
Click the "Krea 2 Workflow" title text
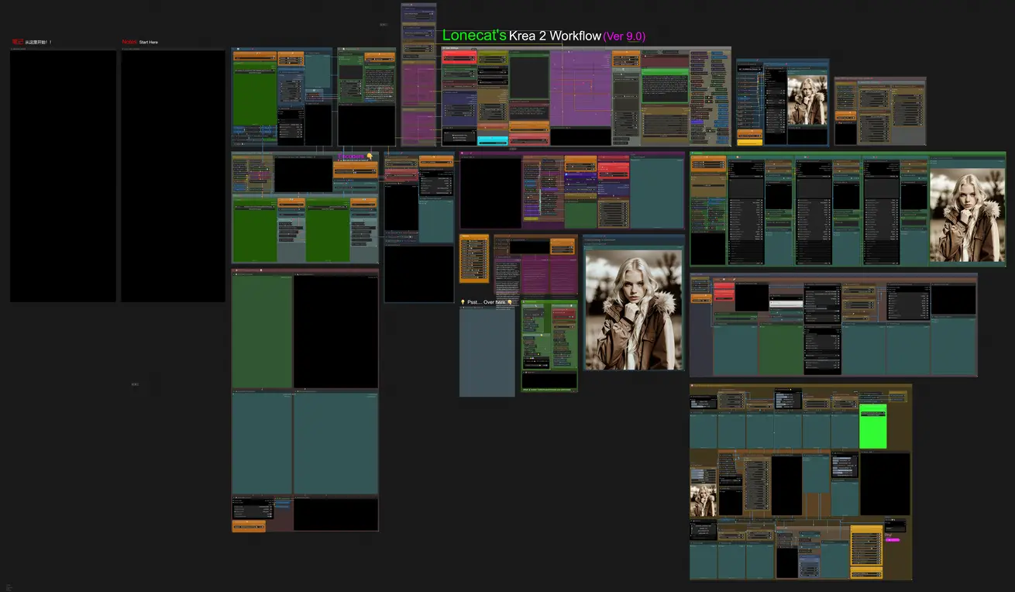555,36
